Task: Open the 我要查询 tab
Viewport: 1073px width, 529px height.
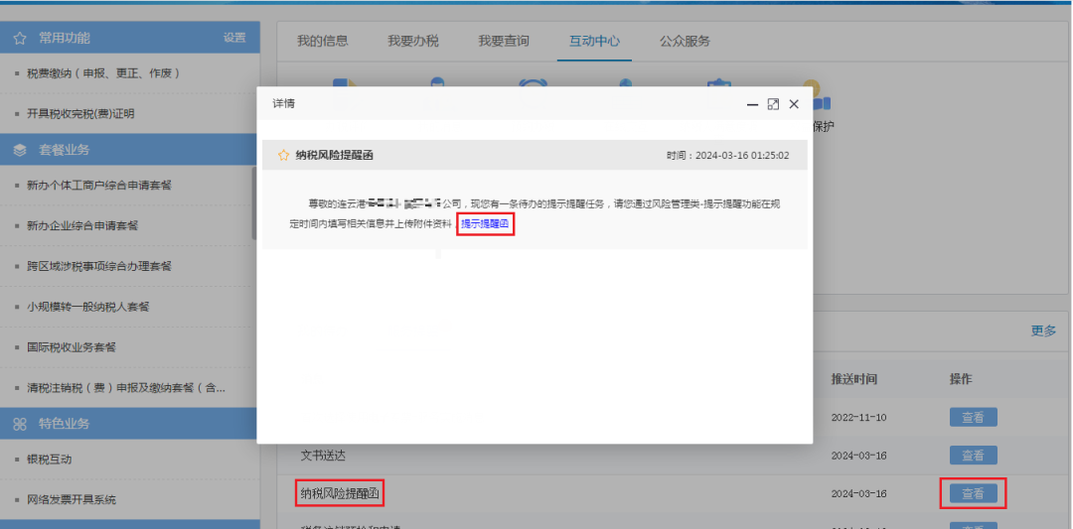Action: coord(503,41)
